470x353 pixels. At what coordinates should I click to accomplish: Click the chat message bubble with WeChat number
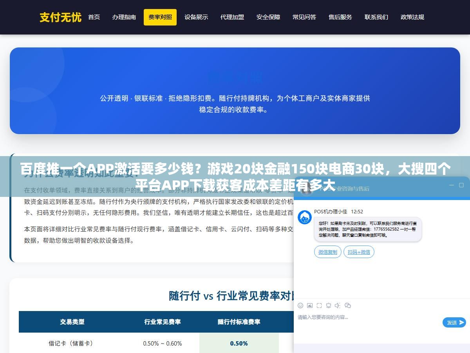click(368, 229)
